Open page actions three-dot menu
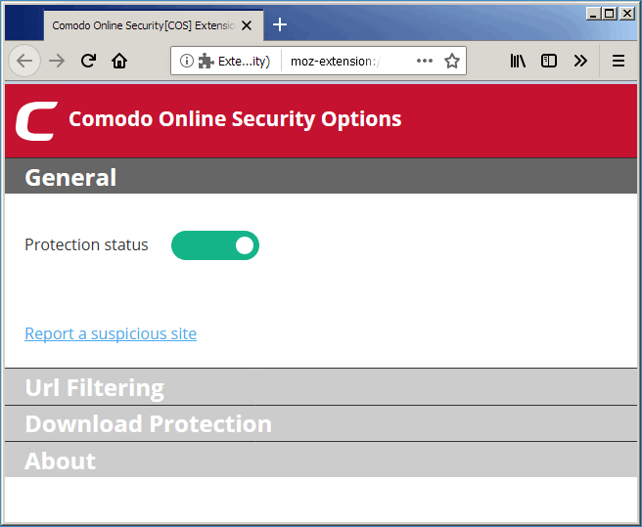This screenshot has width=642, height=527. [425, 61]
